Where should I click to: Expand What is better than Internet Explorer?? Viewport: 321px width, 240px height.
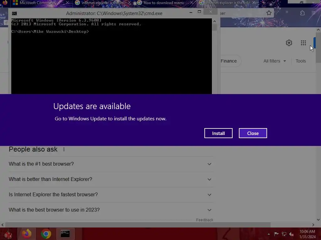point(111,179)
